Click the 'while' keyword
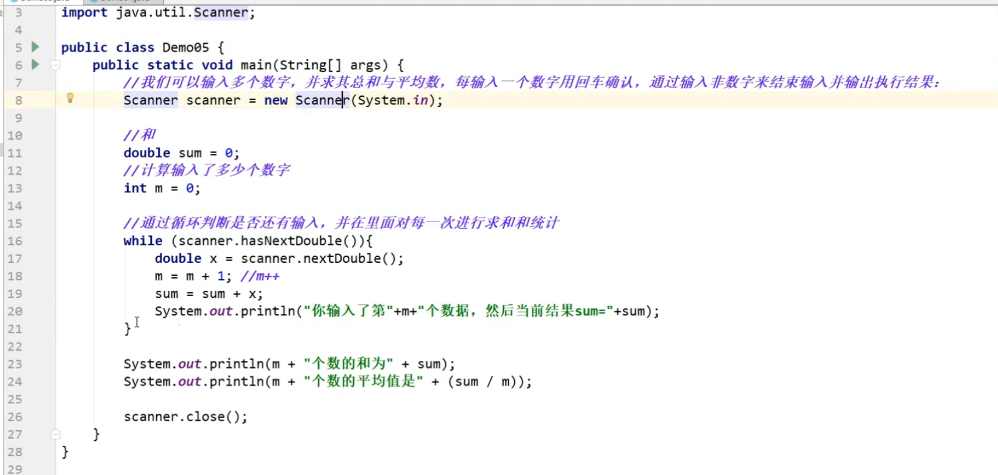Viewport: 998px width, 475px height. click(143, 241)
